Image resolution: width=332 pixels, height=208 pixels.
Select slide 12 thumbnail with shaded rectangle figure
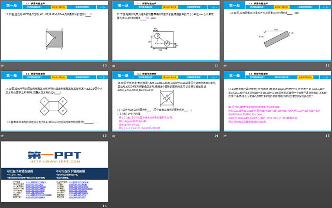click(277, 31)
